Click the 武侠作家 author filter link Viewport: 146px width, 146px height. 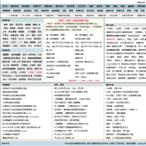tap(79, 15)
